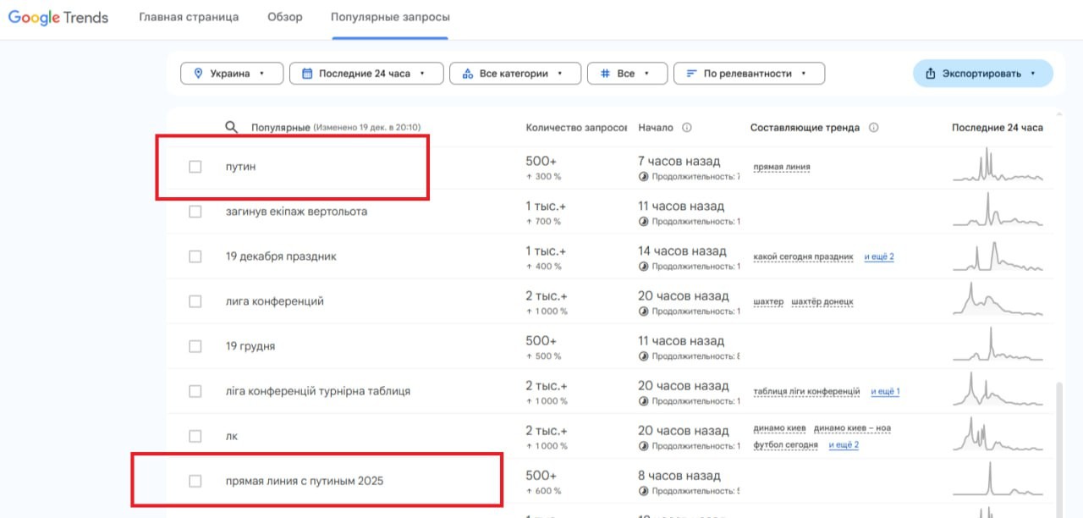The height and width of the screenshot is (518, 1083).
Task: Click the location pin icon for Украина
Action: [x=199, y=74]
